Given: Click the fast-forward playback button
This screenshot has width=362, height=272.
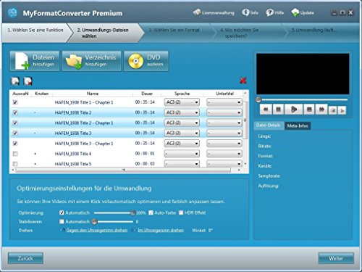Looking at the screenshot, I should click(x=321, y=110).
